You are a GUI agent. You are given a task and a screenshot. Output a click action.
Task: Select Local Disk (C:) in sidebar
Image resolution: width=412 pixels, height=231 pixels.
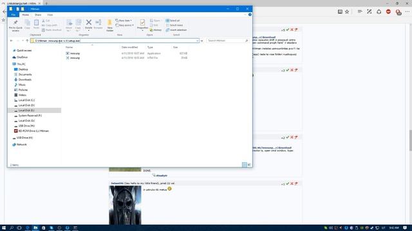(x=26, y=100)
